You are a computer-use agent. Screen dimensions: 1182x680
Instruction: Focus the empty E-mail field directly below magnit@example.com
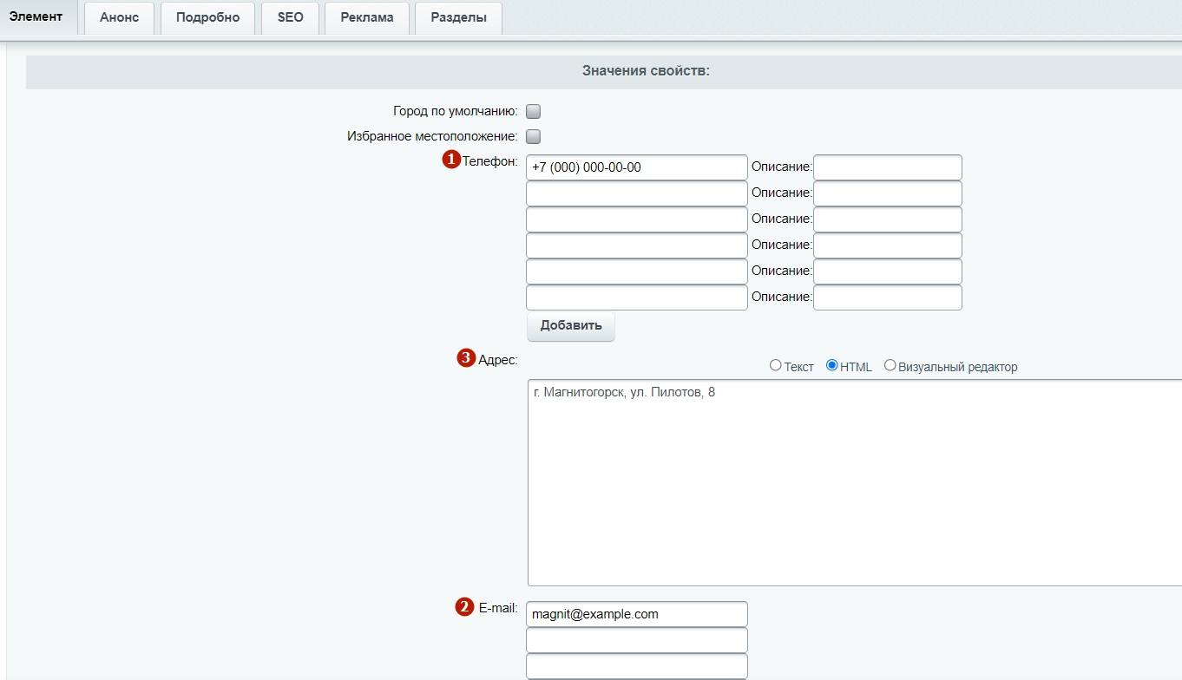tap(636, 640)
